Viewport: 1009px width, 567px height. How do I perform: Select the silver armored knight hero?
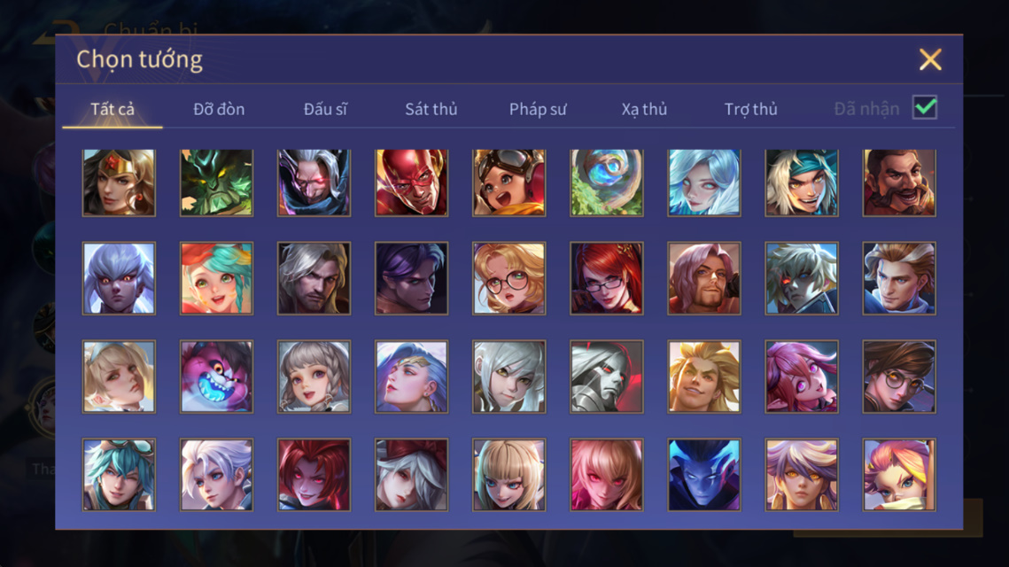[x=606, y=377]
